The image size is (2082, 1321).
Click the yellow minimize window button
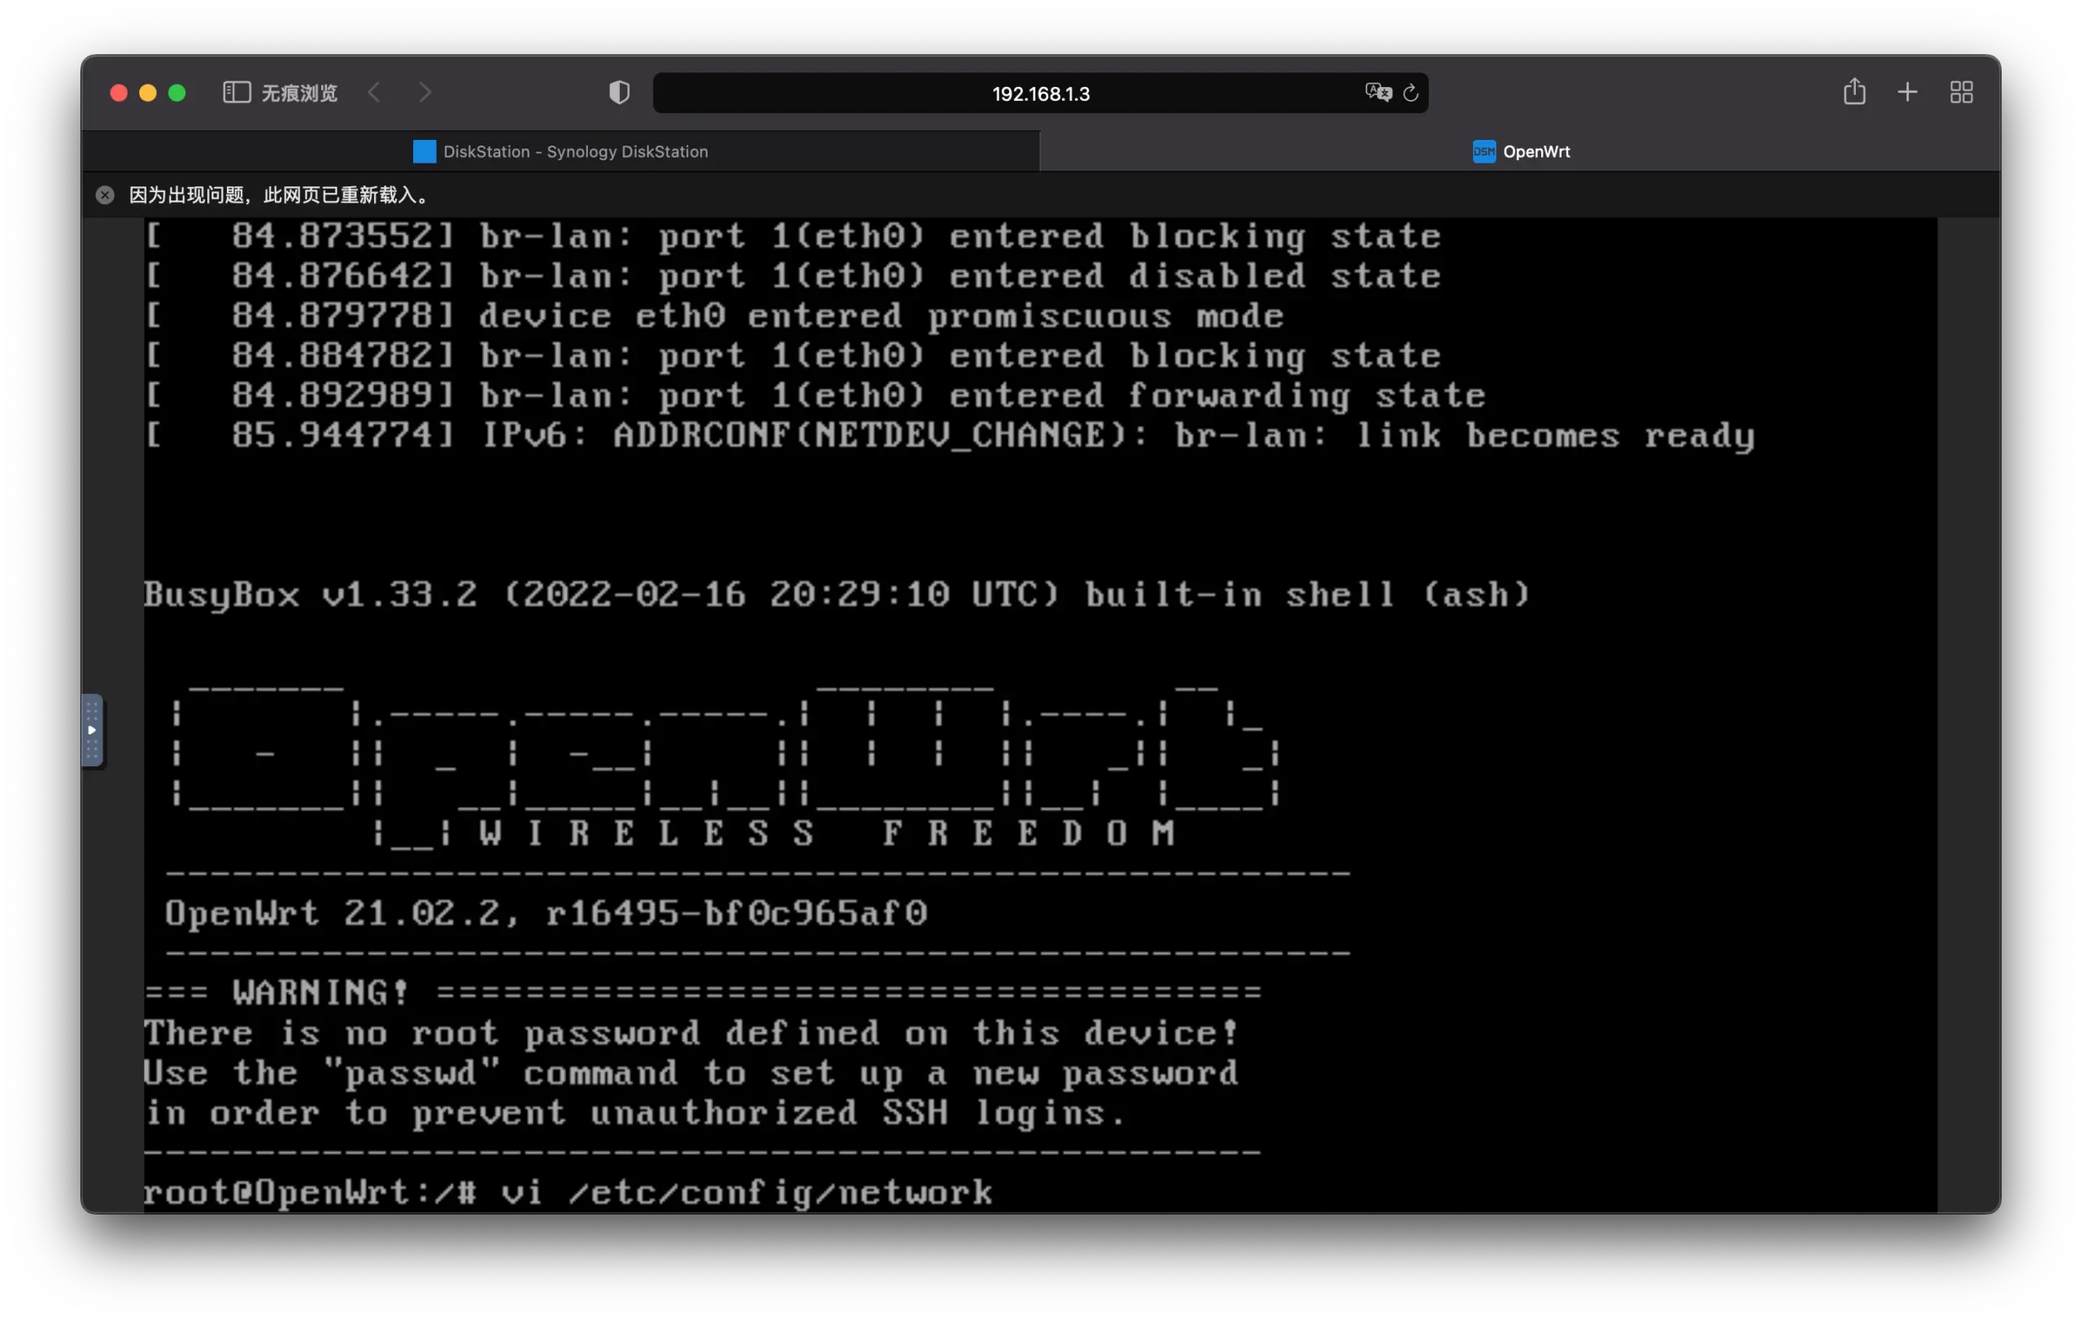click(148, 93)
